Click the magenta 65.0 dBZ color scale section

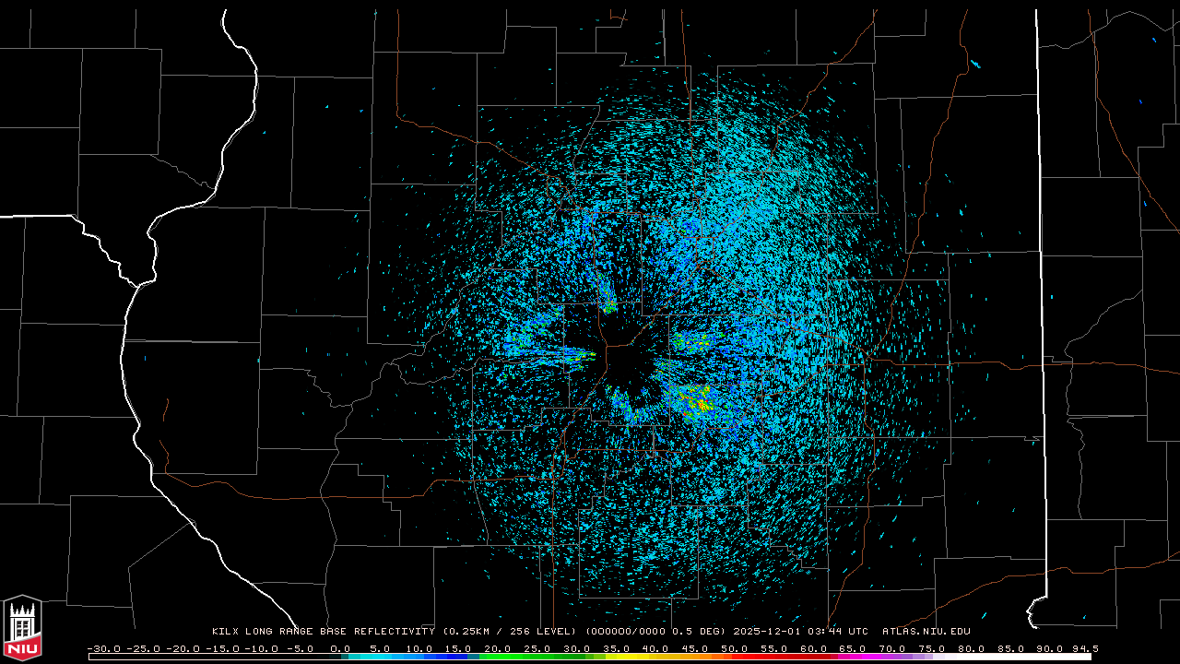point(853,657)
